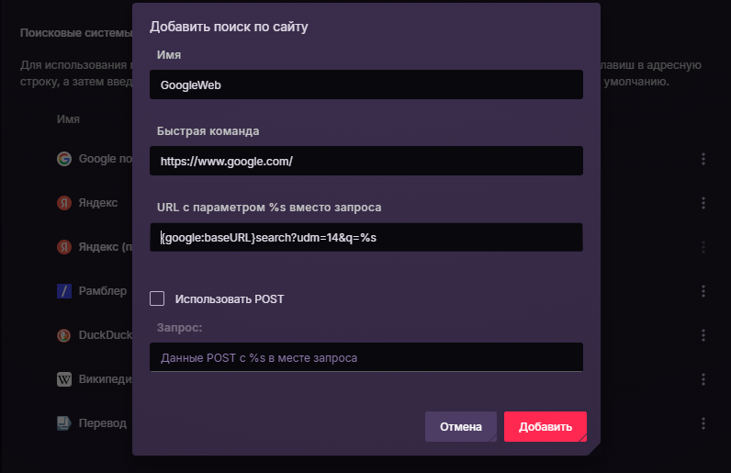Open three-dot menu for Google row

[703, 159]
